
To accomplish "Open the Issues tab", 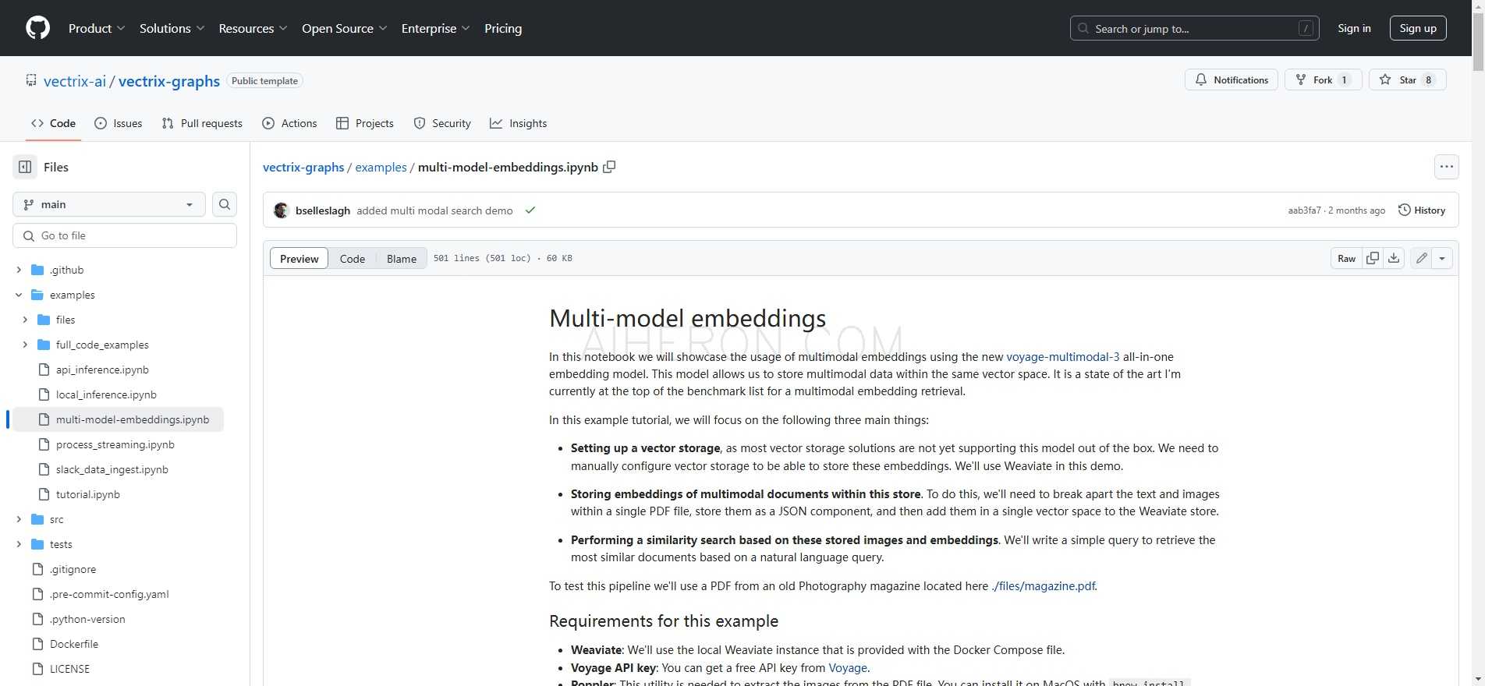I will pos(118,123).
